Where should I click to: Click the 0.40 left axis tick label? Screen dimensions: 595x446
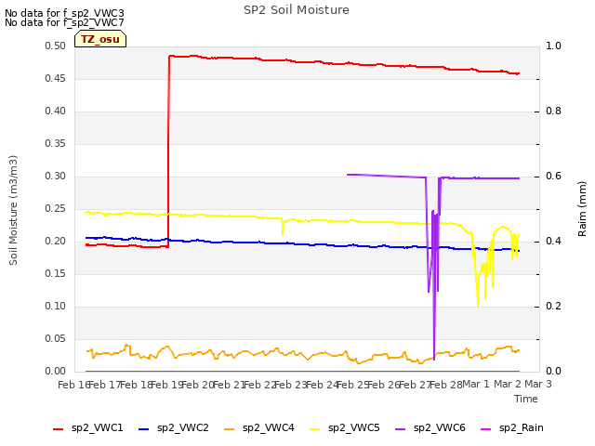pyautogui.click(x=56, y=111)
